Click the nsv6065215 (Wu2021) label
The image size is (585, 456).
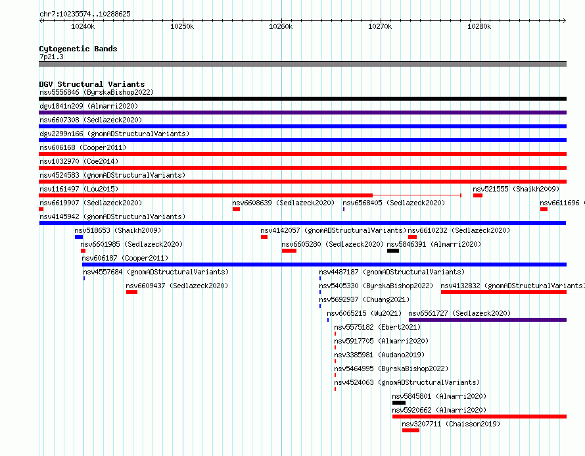[364, 313]
